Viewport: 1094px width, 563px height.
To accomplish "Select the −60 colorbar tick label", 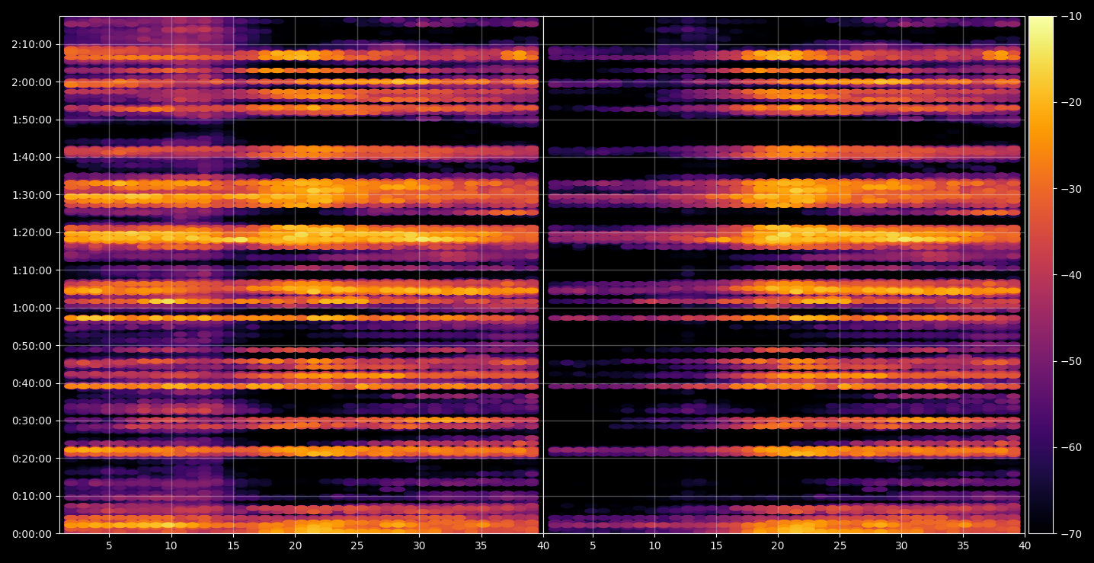I will coord(1070,447).
